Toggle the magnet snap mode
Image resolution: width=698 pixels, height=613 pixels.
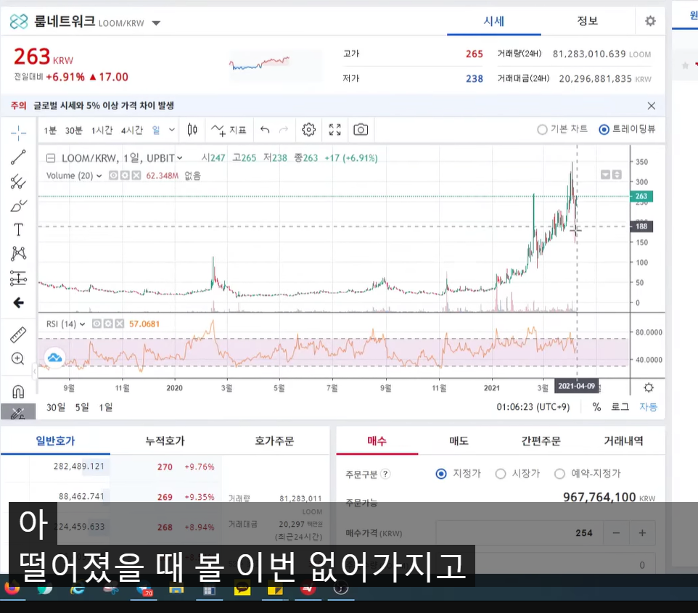[18, 392]
